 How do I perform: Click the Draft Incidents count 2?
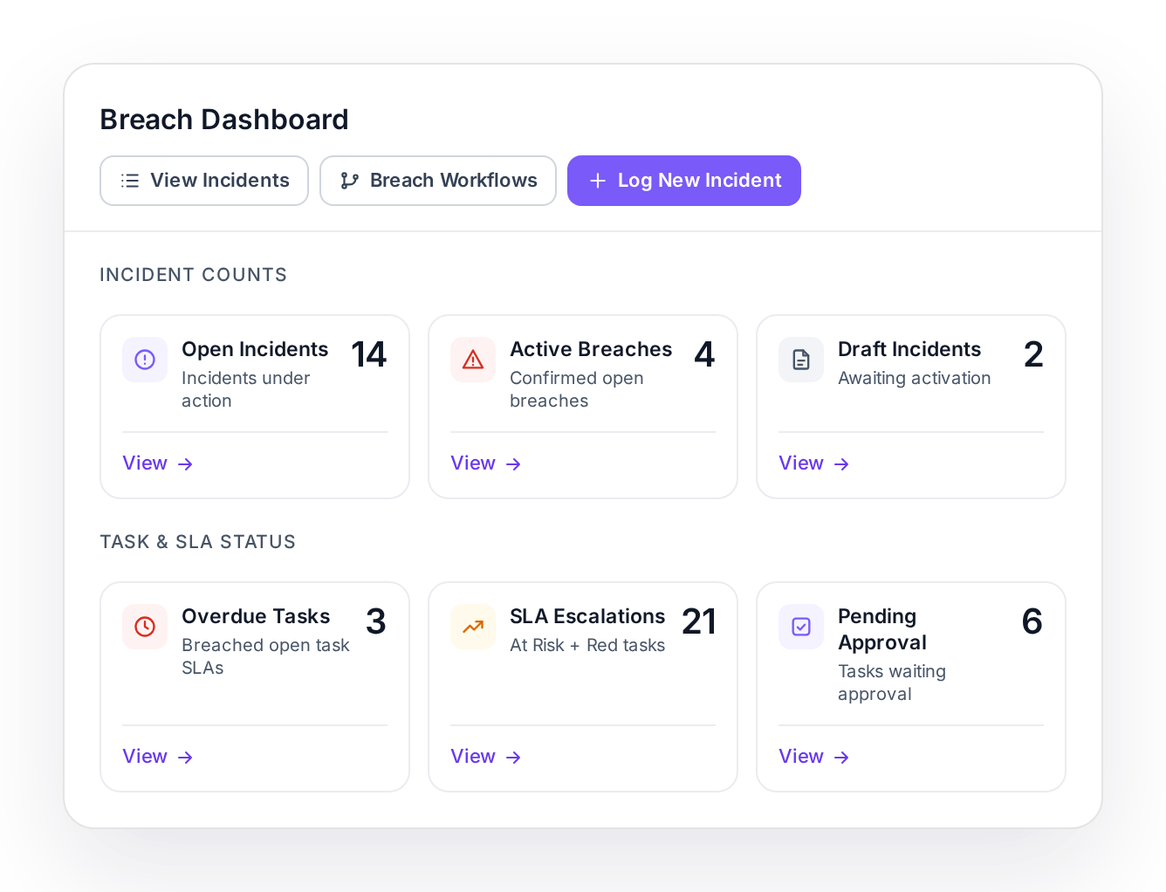(1033, 355)
